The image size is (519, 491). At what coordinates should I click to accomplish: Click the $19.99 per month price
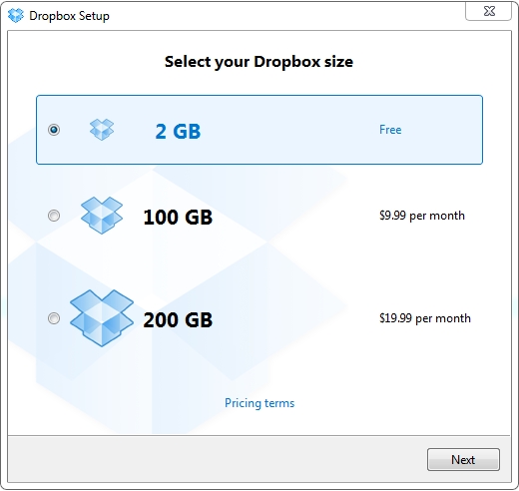click(x=425, y=318)
